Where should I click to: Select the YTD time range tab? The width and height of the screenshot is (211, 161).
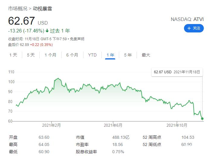[92, 55]
